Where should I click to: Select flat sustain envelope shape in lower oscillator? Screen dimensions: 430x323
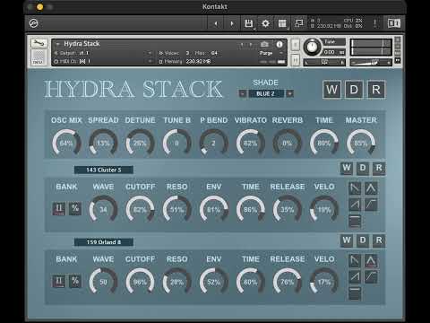point(355,293)
